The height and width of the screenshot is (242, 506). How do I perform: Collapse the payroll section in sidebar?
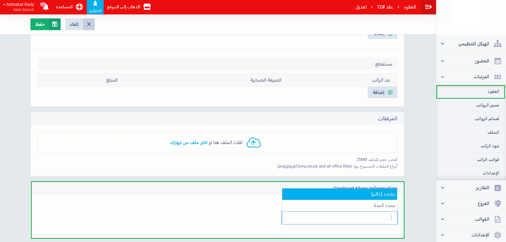click(x=470, y=77)
